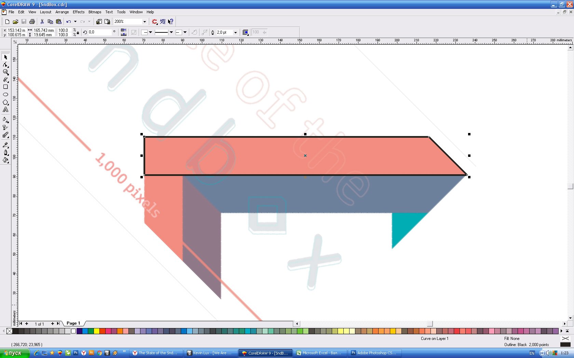
Task: Go to the last page
Action: coord(58,324)
